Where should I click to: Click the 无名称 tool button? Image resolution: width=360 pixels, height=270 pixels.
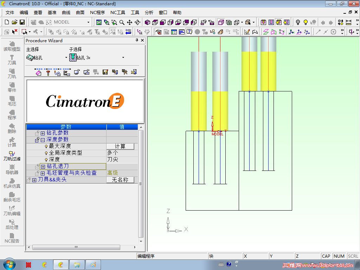(120, 180)
